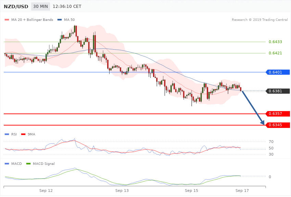The height and width of the screenshot is (197, 291).
Task: Click the MA 20 + Bollinger Bands swatch
Action: point(7,19)
